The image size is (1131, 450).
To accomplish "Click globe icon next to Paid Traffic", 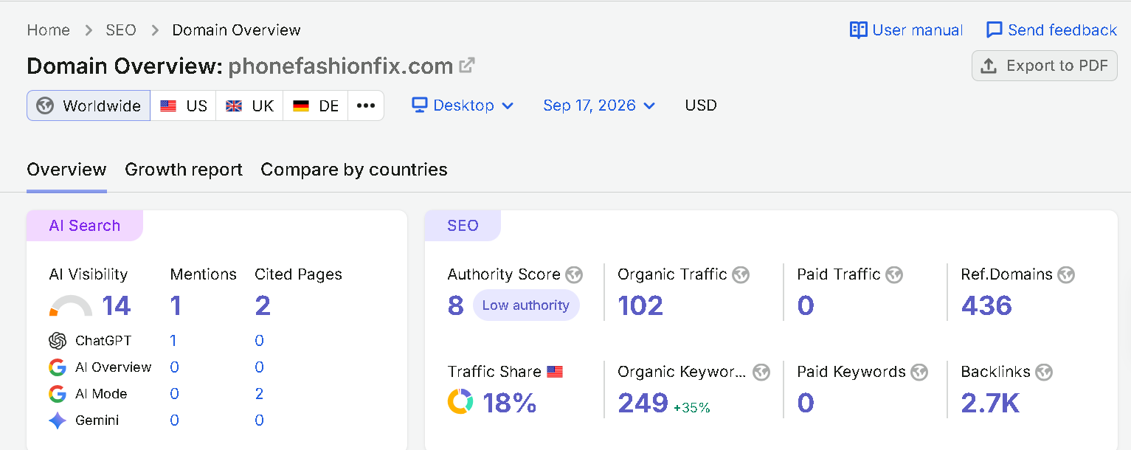I will [x=894, y=275].
